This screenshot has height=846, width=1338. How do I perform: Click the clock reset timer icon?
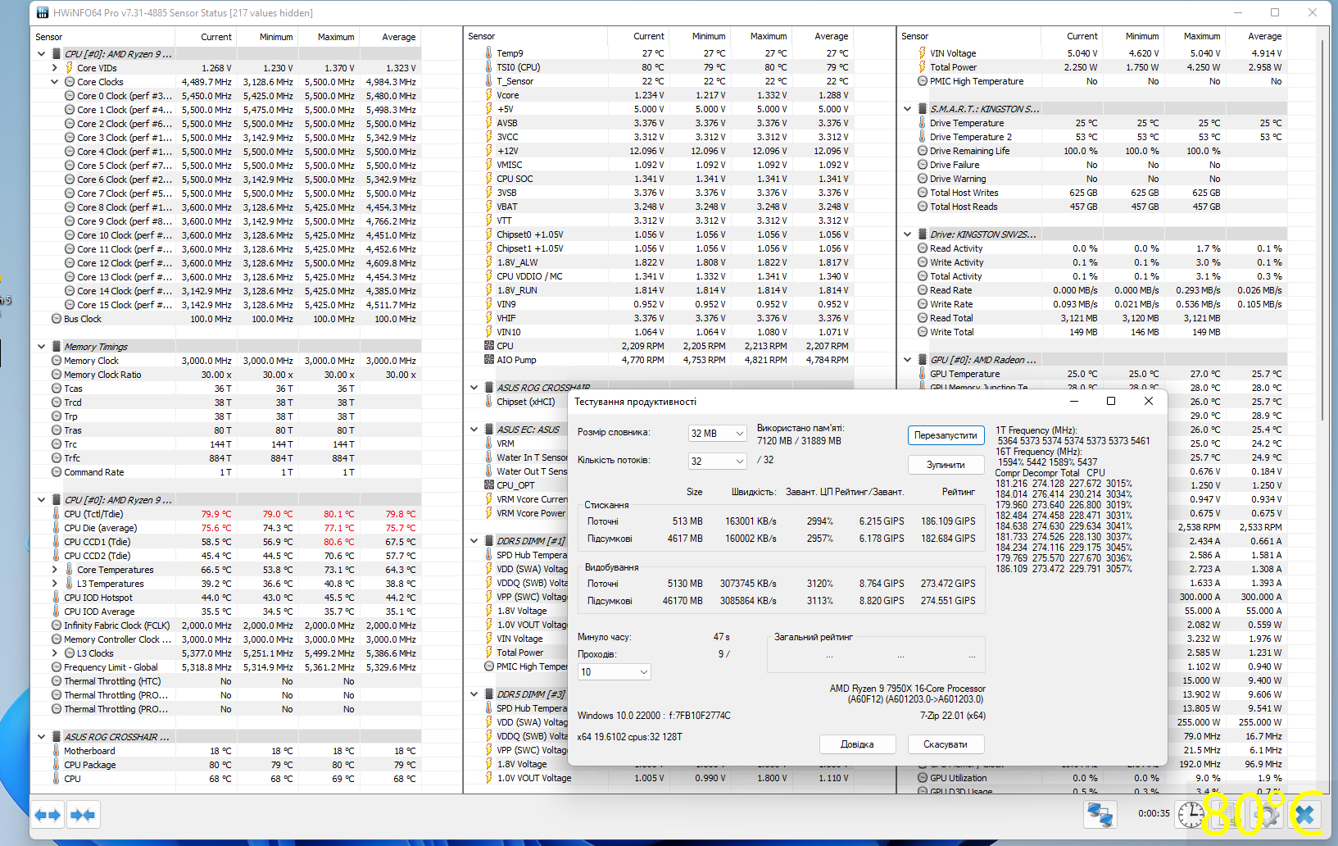(1191, 814)
